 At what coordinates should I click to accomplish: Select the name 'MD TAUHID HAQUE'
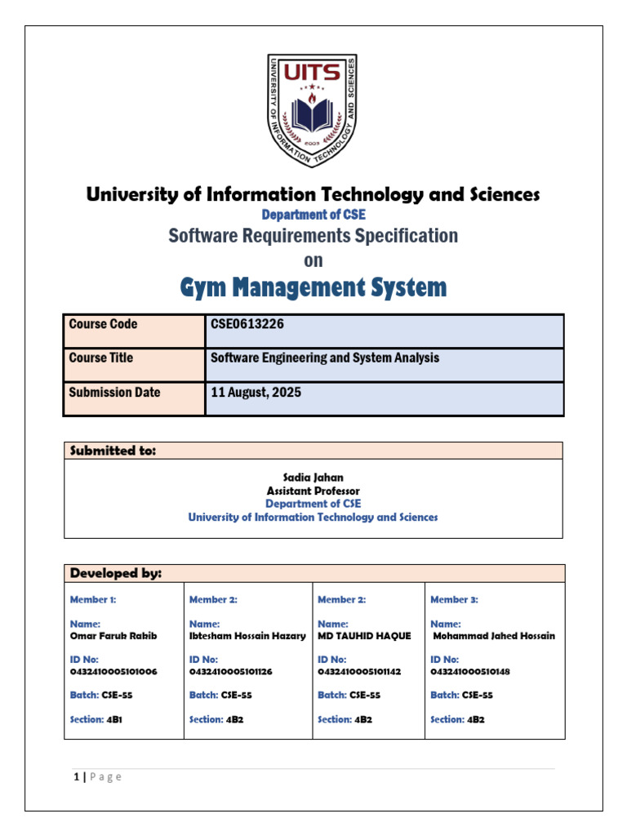coord(364,636)
